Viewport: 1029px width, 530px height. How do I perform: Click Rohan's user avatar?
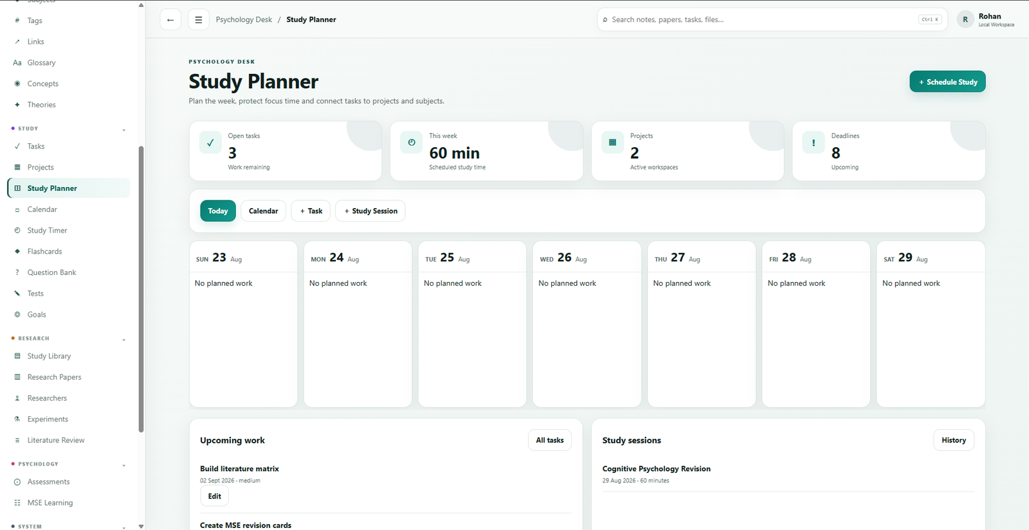pos(965,20)
